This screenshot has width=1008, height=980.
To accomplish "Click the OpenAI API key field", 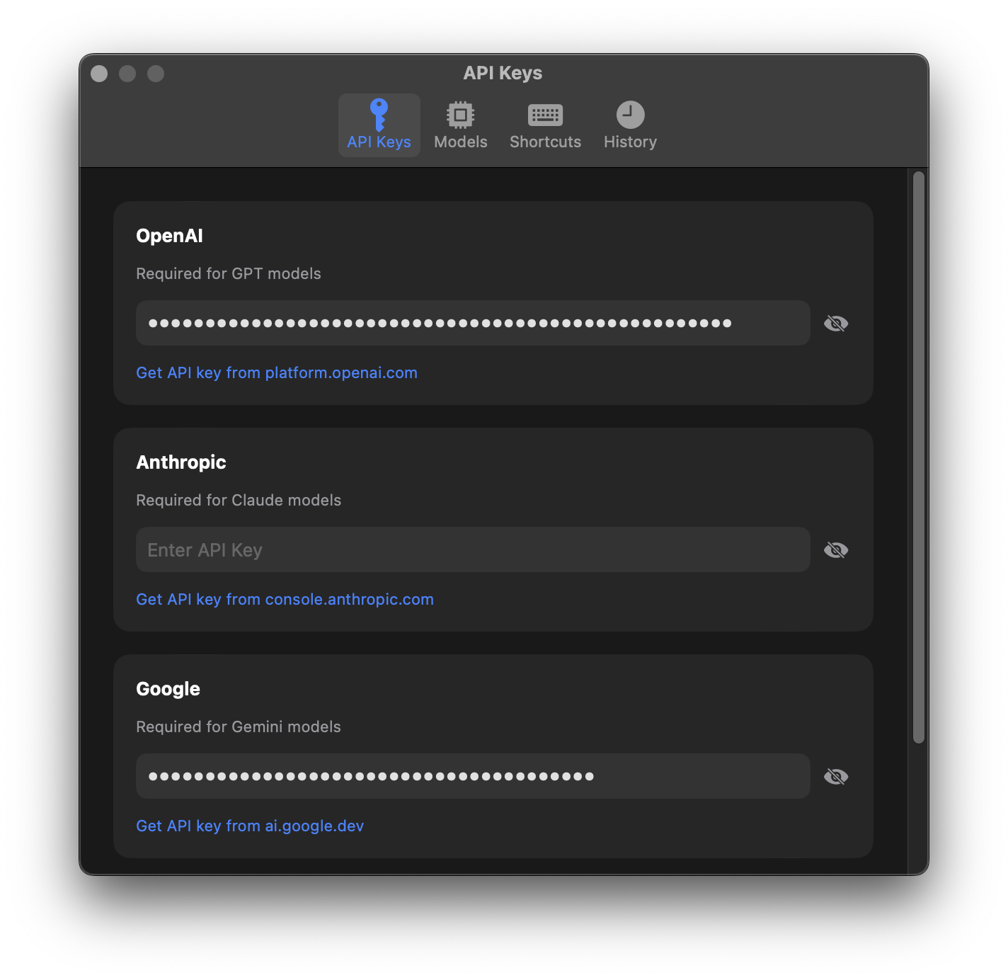I will pyautogui.click(x=473, y=323).
